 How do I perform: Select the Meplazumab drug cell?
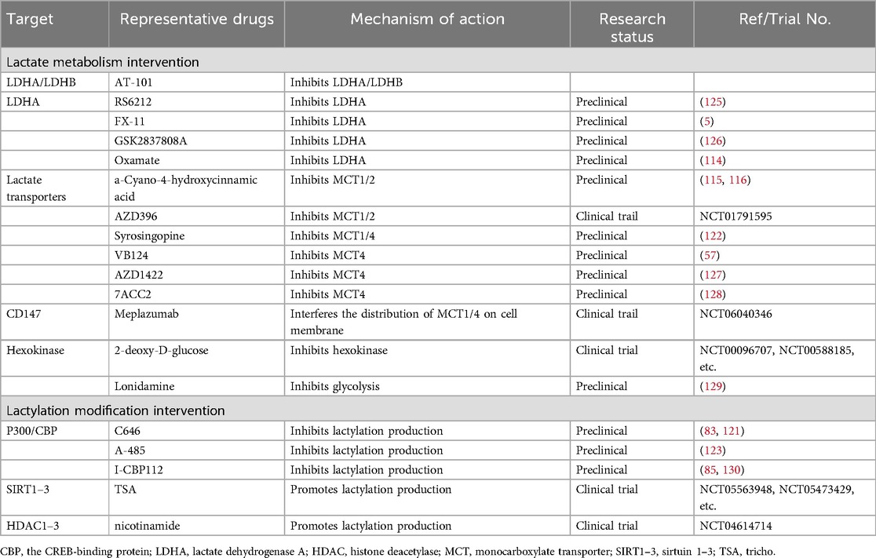coord(197,322)
